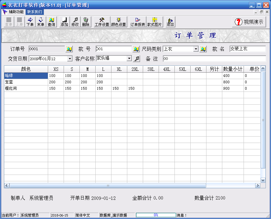The image size is (271, 219).
Task: View 款式图片 style picture
Action: click(154, 22)
